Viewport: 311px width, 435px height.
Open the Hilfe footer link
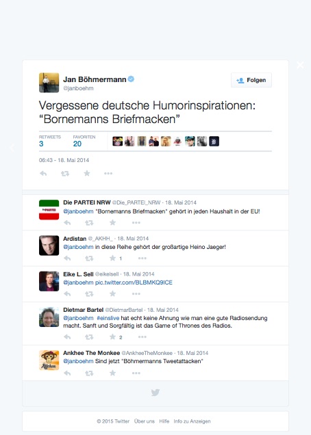[164, 421]
